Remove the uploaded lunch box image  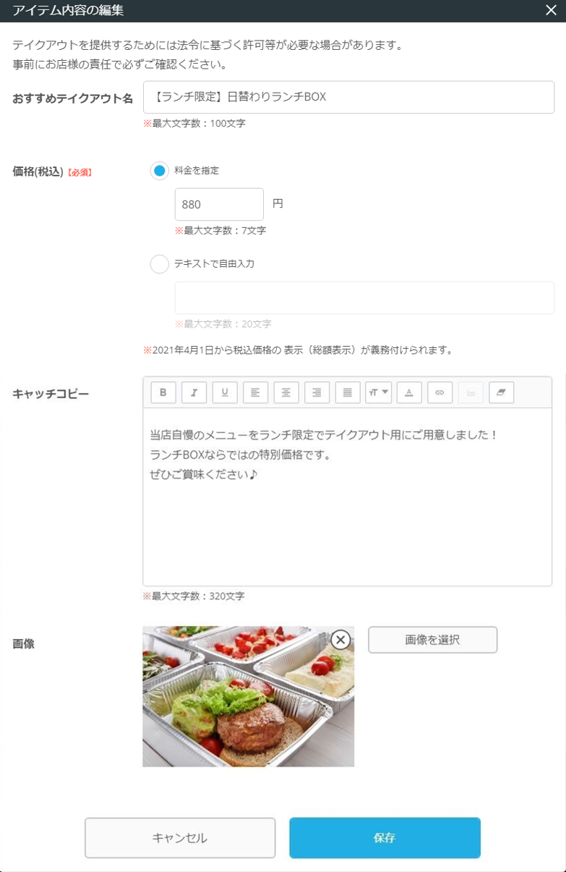click(340, 640)
